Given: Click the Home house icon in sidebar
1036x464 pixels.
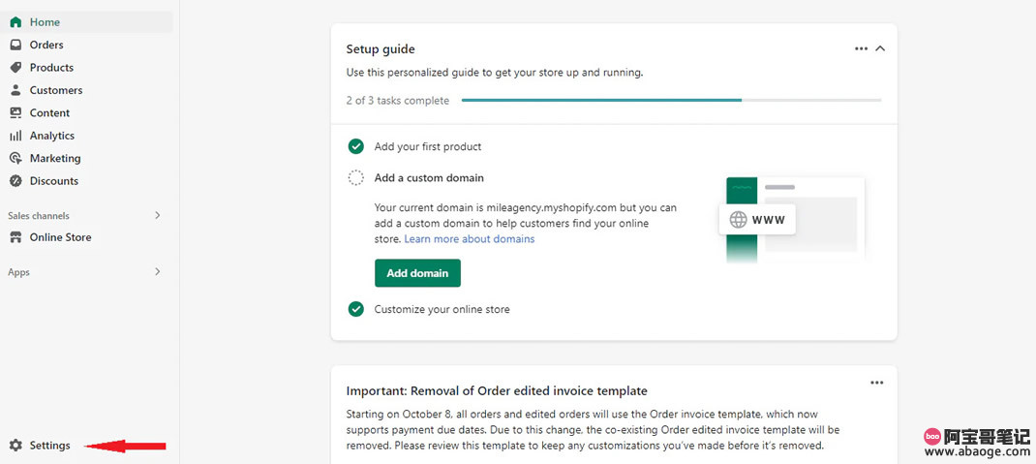Looking at the screenshot, I should (15, 22).
